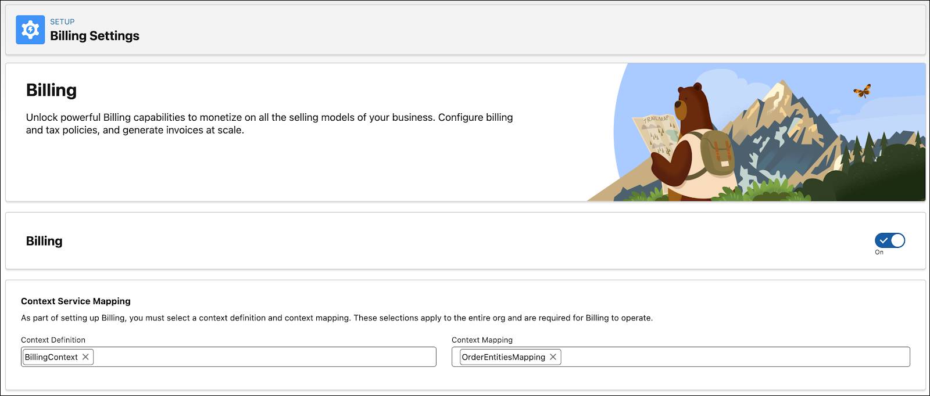Click the Billing heading beside the toggle
The image size is (930, 396).
click(x=44, y=241)
